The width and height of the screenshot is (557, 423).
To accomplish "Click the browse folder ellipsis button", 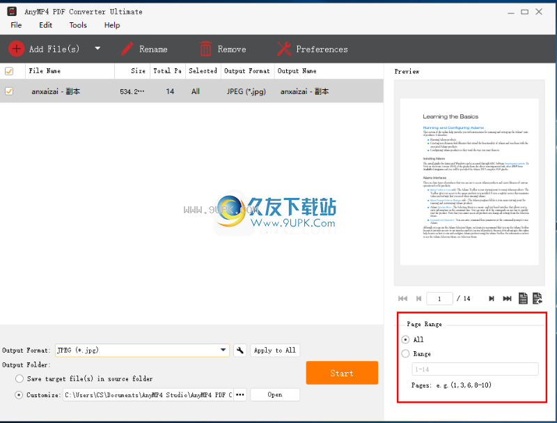I will [x=240, y=395].
